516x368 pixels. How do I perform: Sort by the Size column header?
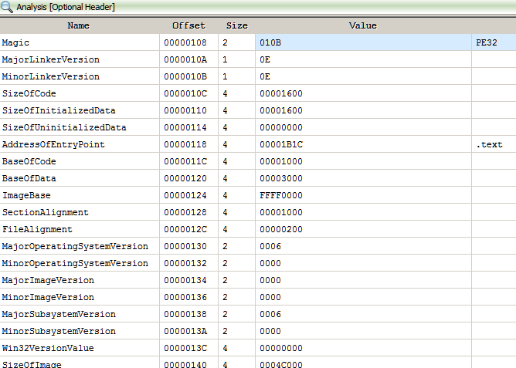pos(236,25)
